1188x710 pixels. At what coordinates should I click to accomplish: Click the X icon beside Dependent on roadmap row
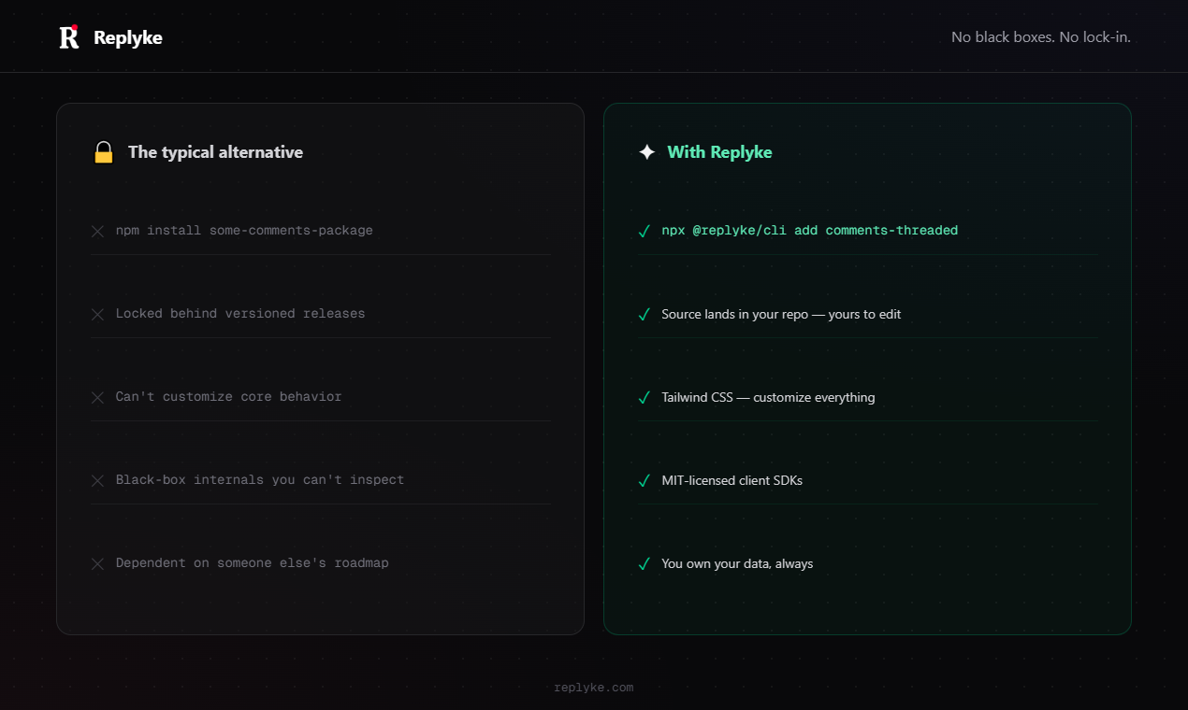(x=97, y=563)
